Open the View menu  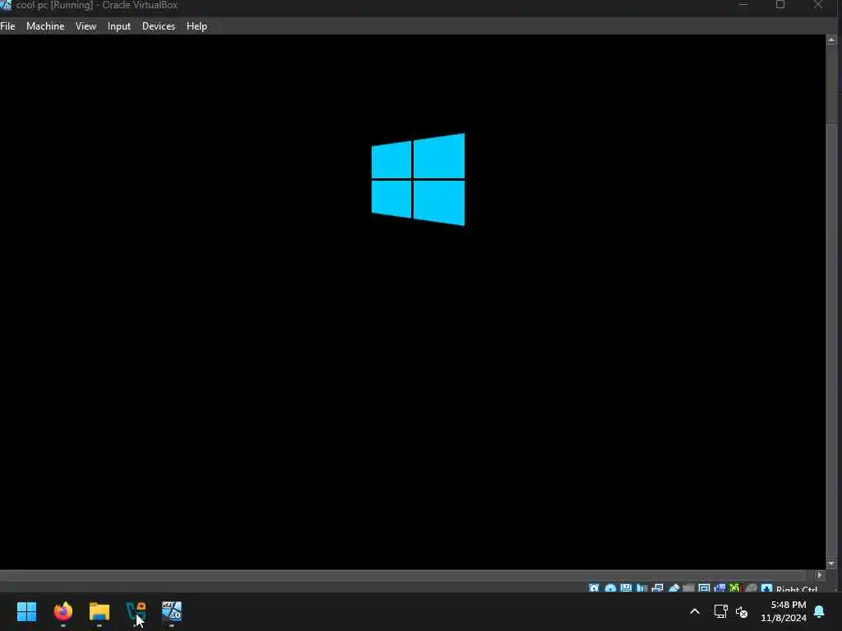tap(86, 25)
